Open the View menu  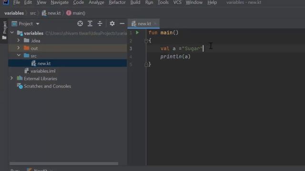point(41,2)
